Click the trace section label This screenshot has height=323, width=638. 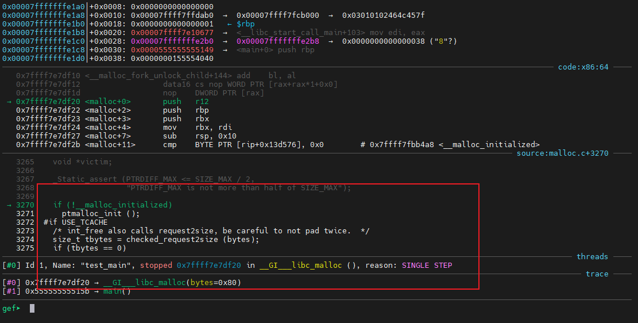coord(597,274)
